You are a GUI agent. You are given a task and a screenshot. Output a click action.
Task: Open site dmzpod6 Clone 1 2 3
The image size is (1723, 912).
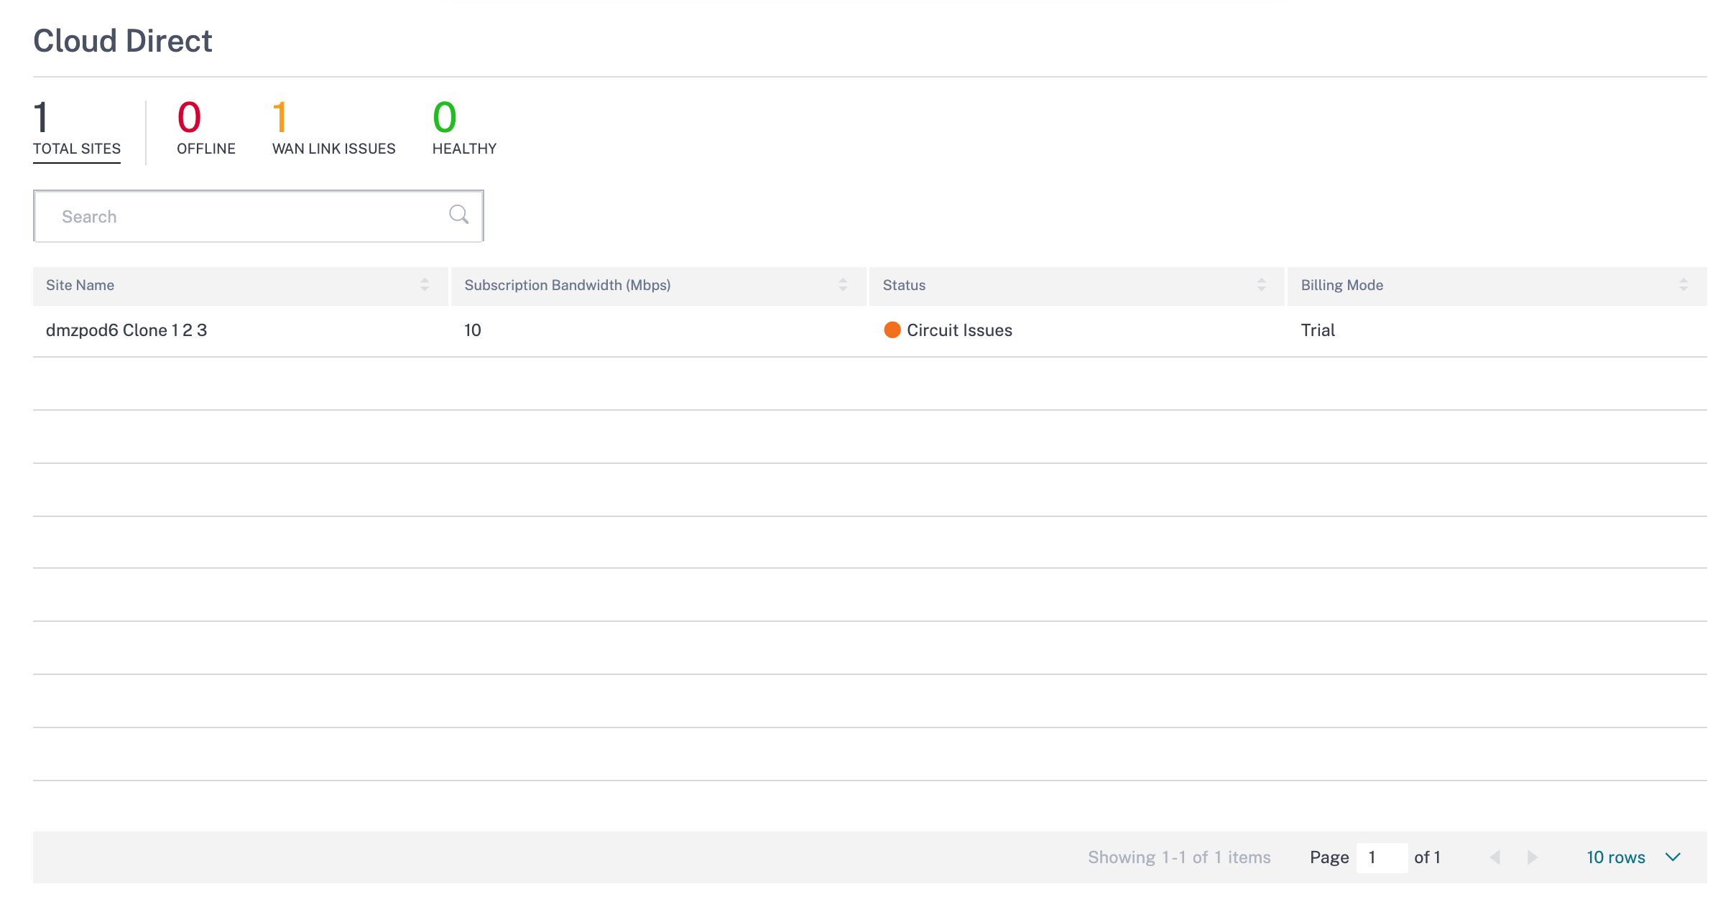tap(126, 330)
